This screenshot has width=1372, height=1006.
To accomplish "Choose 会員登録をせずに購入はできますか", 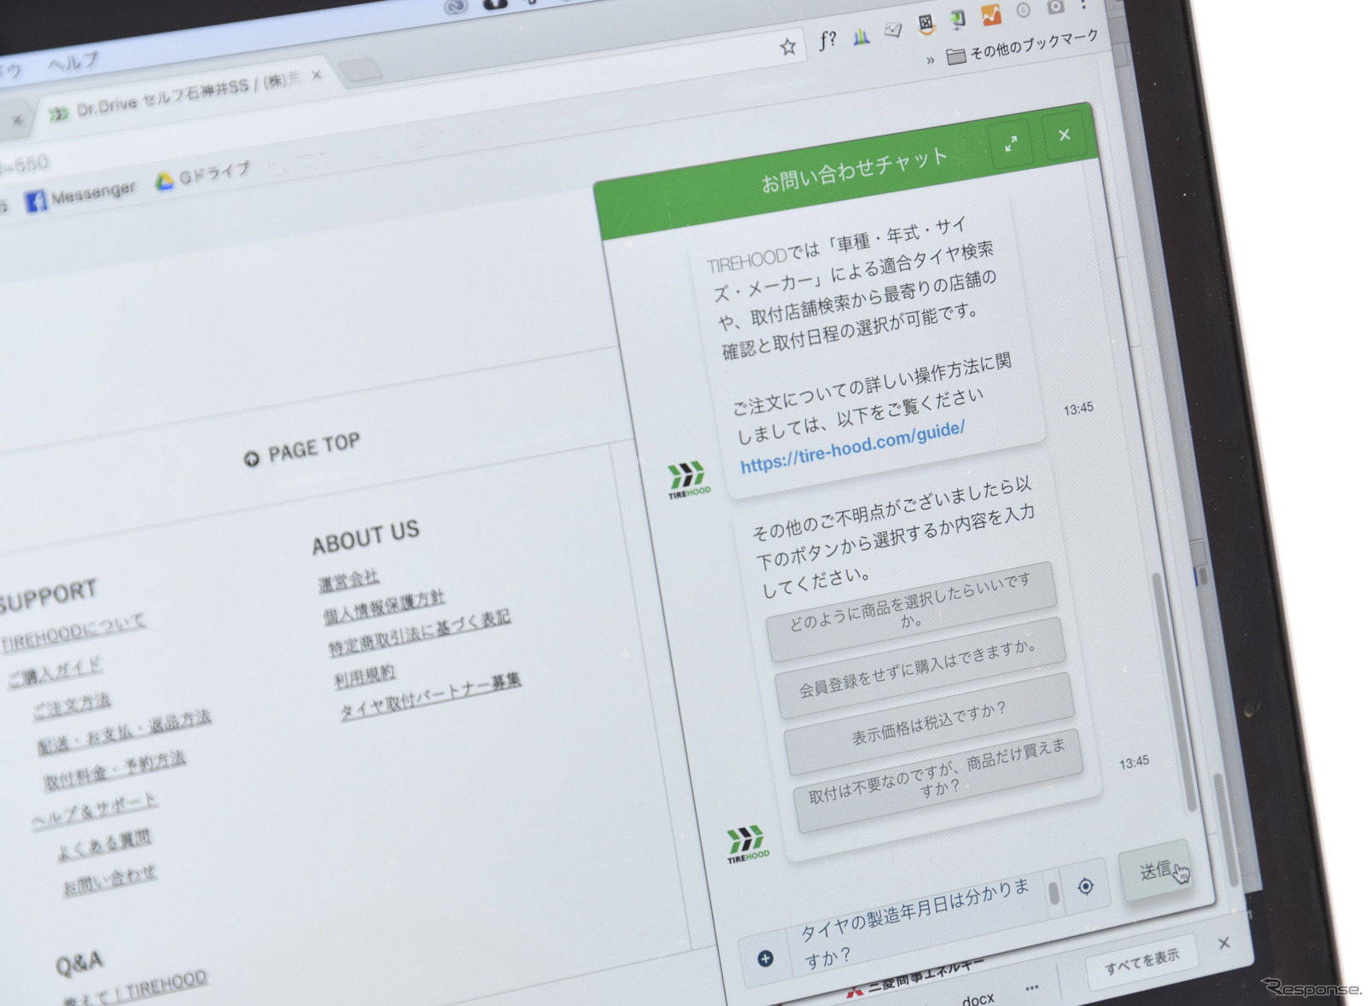I will (x=920, y=668).
